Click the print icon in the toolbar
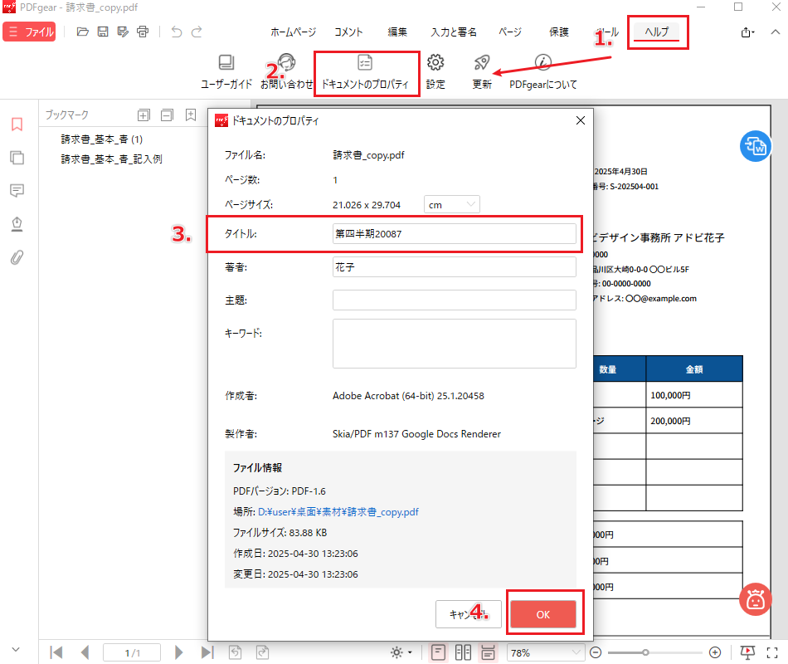This screenshot has width=788, height=664. click(143, 32)
